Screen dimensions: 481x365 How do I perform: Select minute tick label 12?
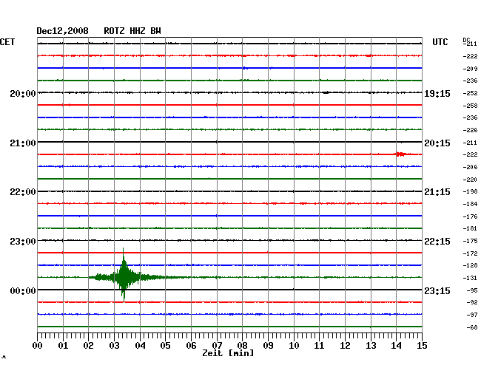pyautogui.click(x=345, y=345)
